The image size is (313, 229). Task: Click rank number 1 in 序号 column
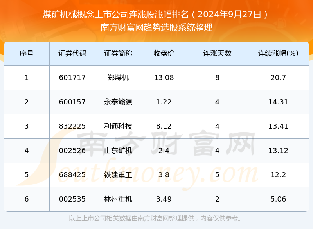tap(27, 78)
